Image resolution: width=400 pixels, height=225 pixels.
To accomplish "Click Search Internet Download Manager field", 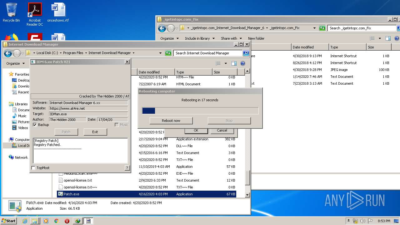I will pyautogui.click(x=208, y=53).
